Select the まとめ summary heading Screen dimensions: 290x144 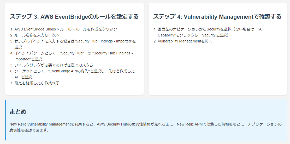[18, 111]
